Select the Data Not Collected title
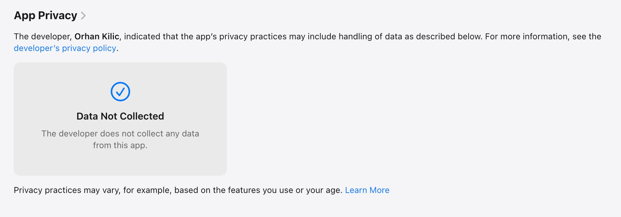This screenshot has height=217, width=621. coord(120,116)
